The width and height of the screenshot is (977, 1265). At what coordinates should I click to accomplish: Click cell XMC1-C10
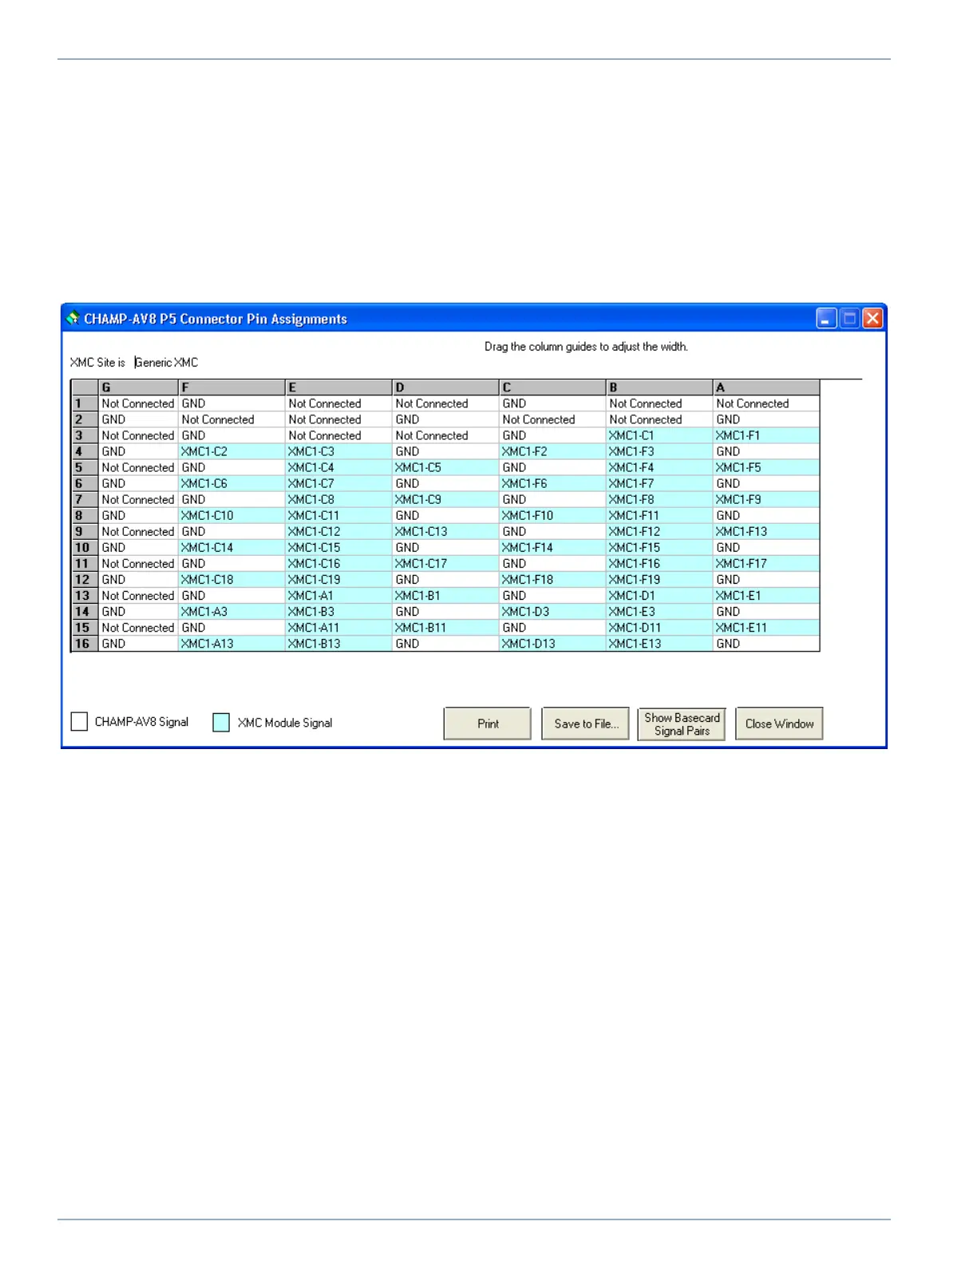(231, 515)
